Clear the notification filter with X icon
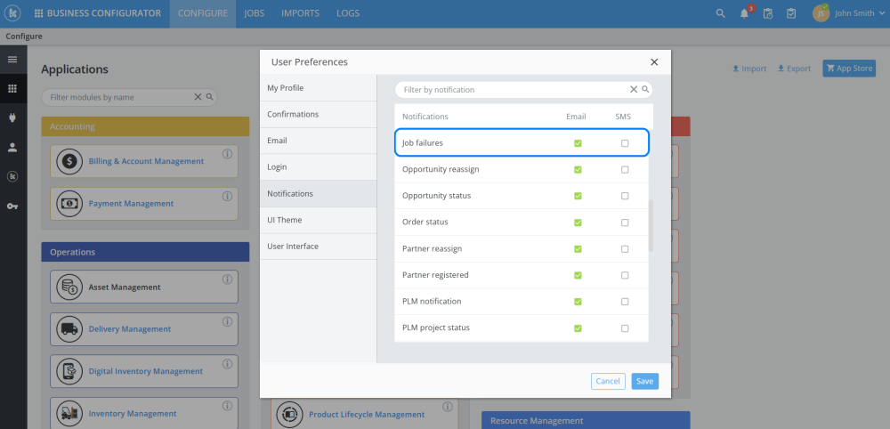The height and width of the screenshot is (429, 890). pyautogui.click(x=634, y=90)
